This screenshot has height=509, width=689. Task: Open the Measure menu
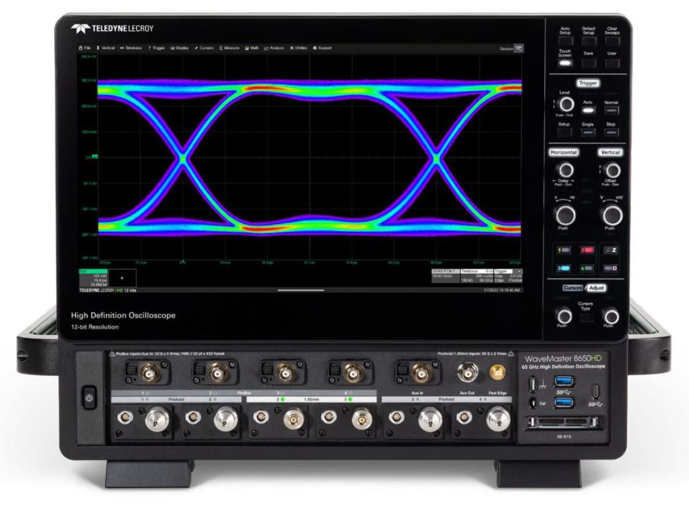pyautogui.click(x=229, y=48)
